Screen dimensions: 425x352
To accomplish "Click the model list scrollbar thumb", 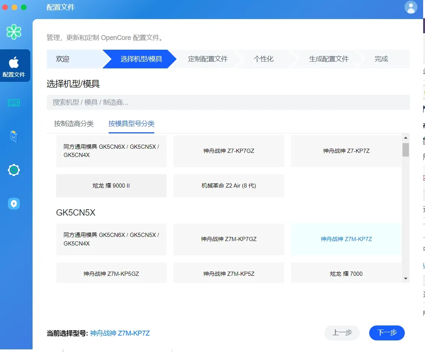I will coord(406,149).
